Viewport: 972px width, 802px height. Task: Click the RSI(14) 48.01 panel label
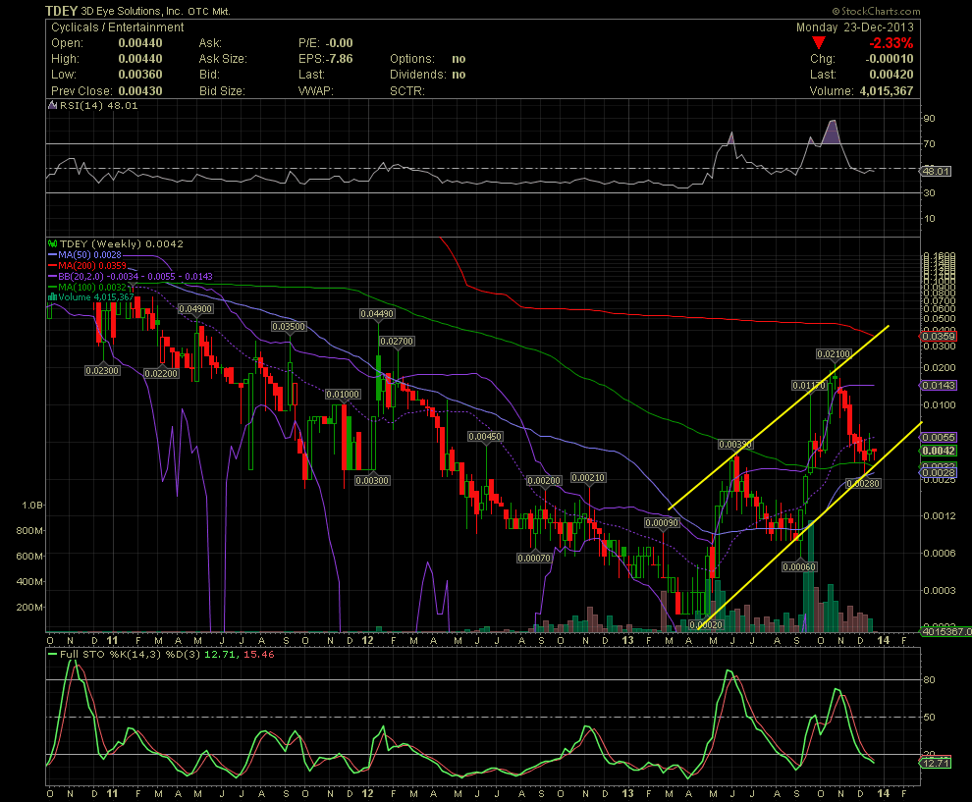pos(98,105)
